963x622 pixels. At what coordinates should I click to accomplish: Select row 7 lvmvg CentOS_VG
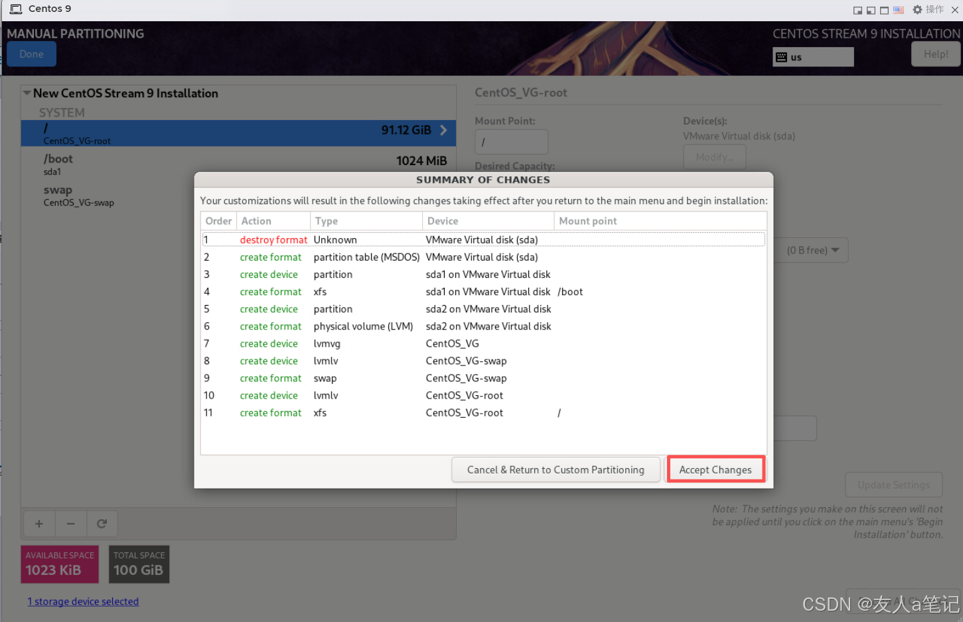(483, 343)
